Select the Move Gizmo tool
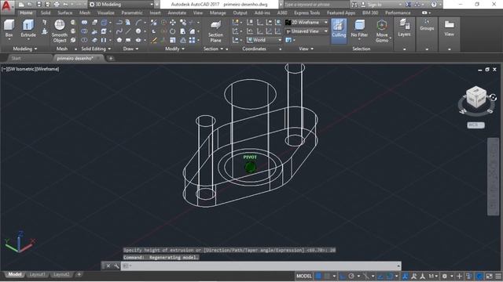The height and width of the screenshot is (282, 503). pyautogui.click(x=382, y=31)
